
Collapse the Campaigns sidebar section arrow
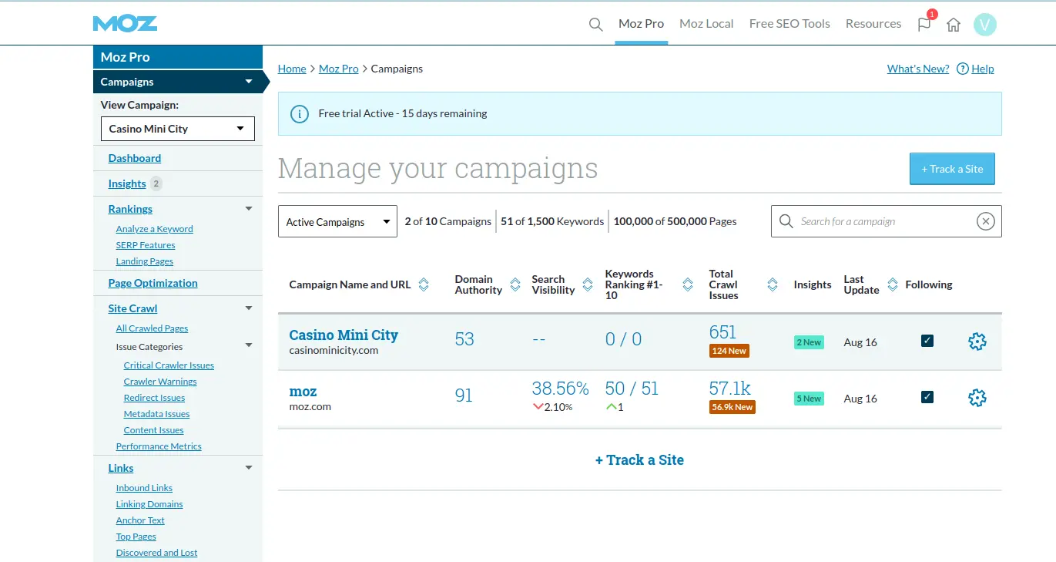(x=248, y=82)
